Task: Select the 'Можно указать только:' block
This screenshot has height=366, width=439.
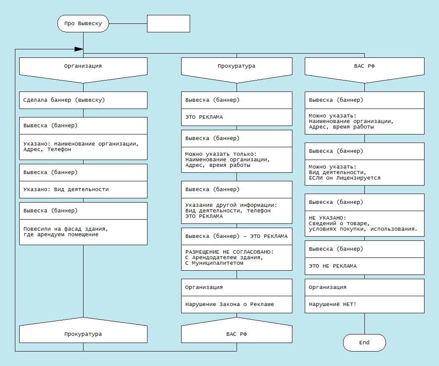Action: point(237,159)
